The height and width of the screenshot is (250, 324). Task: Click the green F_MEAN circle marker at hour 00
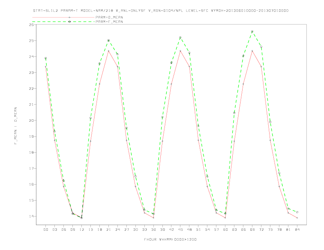click(x=46, y=58)
